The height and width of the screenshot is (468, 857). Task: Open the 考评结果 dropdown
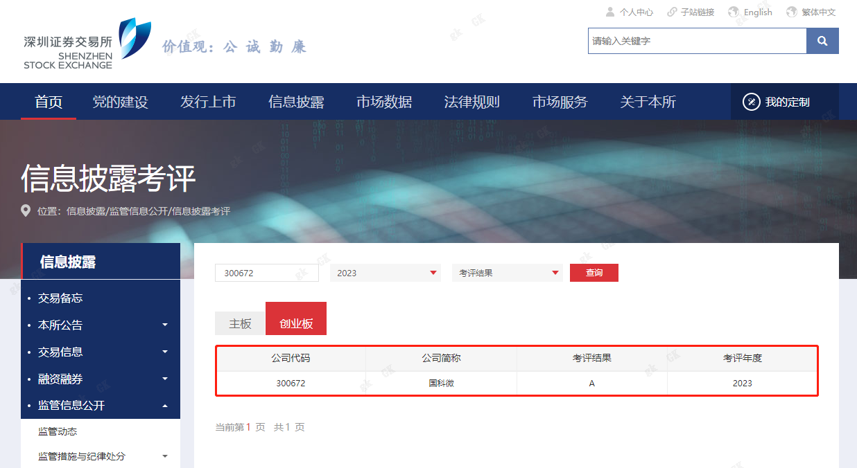[x=508, y=273]
